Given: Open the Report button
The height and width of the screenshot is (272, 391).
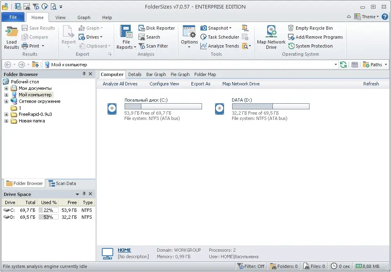Looking at the screenshot, I should [68, 37].
